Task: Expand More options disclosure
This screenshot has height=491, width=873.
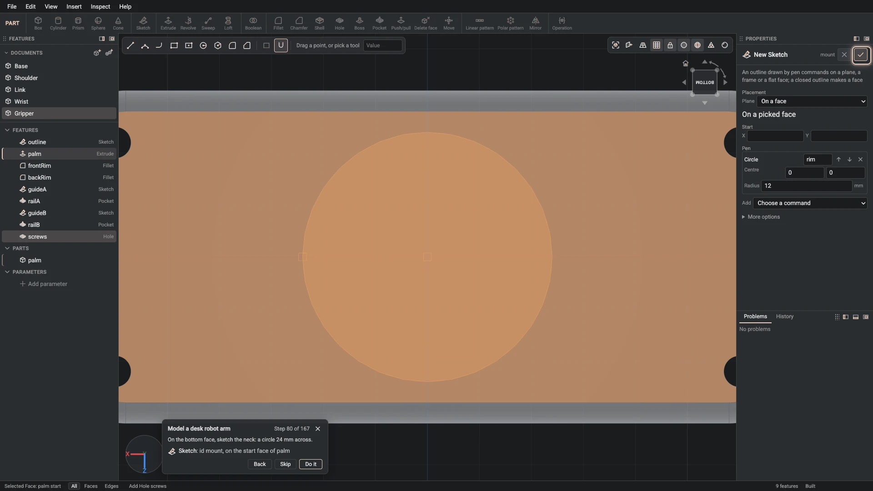Action: (x=761, y=217)
